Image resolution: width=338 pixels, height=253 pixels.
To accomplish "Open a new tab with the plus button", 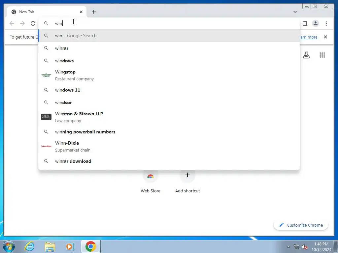I will click(93, 12).
